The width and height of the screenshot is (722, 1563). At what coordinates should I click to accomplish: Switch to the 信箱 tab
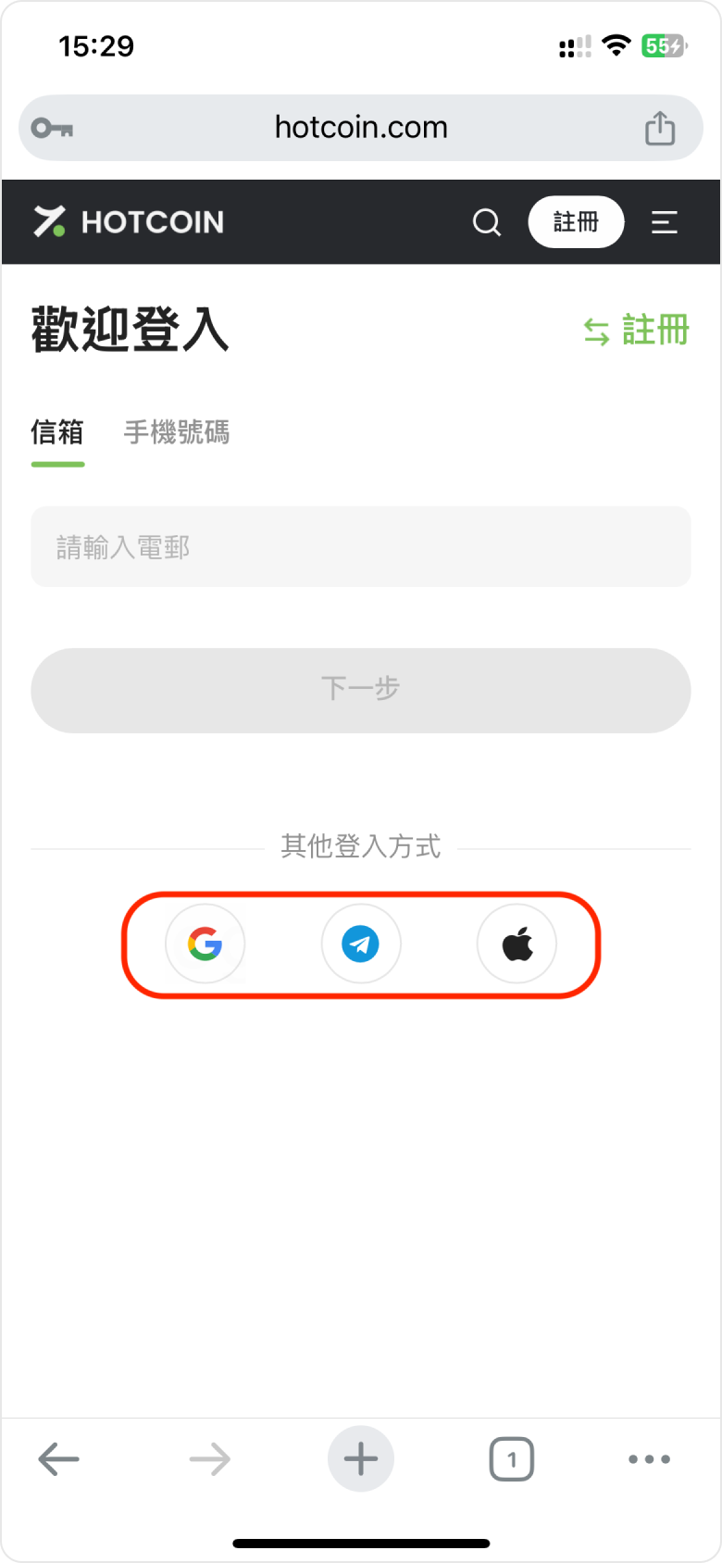pos(57,432)
